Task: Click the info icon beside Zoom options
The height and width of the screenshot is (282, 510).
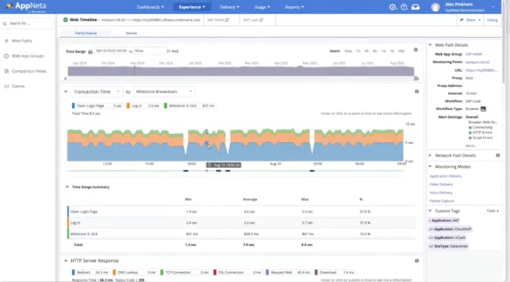Action: pyautogui.click(x=416, y=50)
